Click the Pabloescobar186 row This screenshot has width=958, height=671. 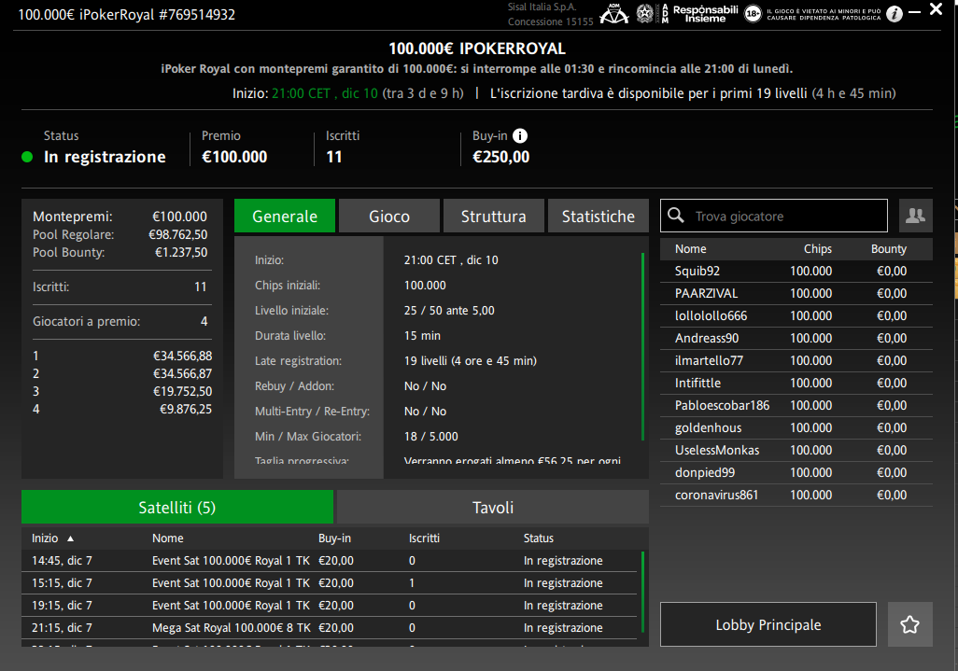pos(796,405)
